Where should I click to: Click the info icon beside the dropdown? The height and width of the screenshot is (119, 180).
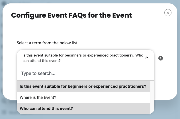(x=161, y=58)
